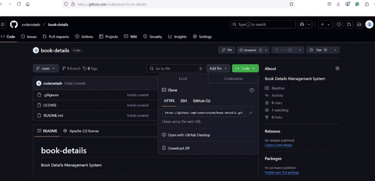Click repository avatar next to book-details title
The width and height of the screenshot is (375, 181).
(36, 50)
